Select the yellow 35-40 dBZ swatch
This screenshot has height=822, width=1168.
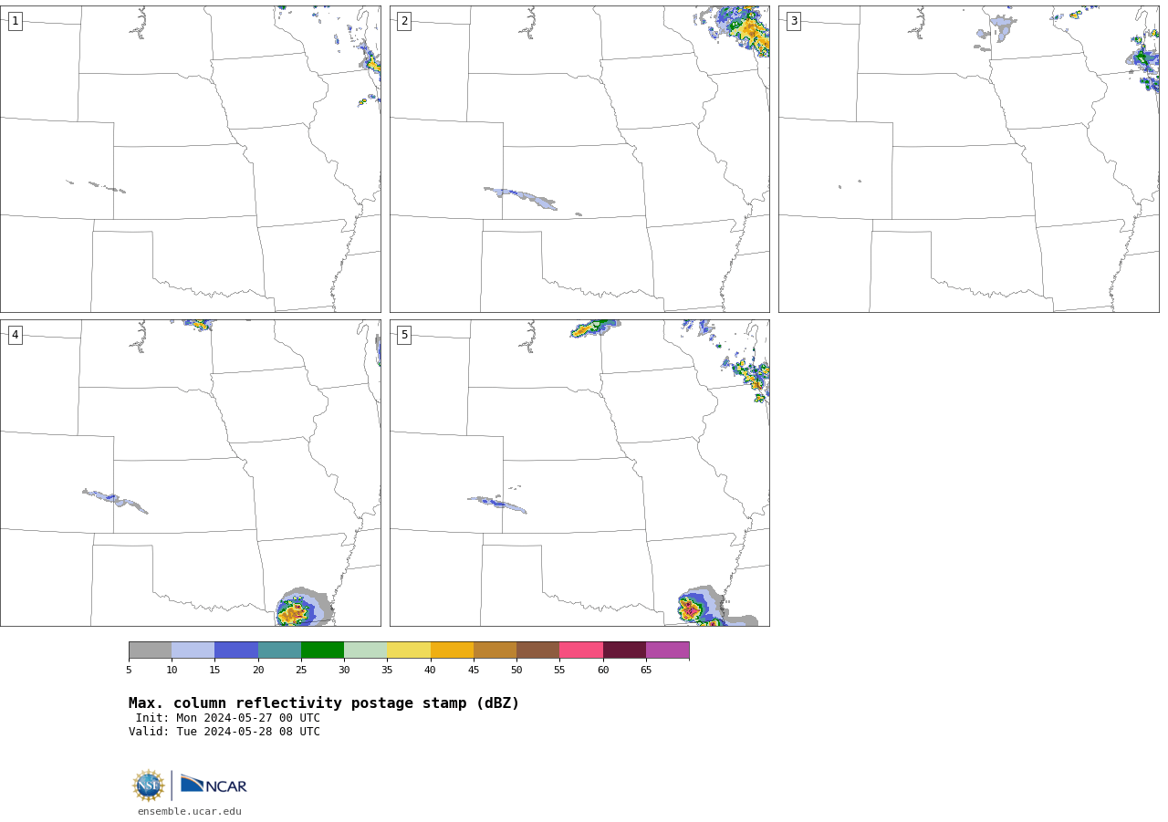[409, 650]
